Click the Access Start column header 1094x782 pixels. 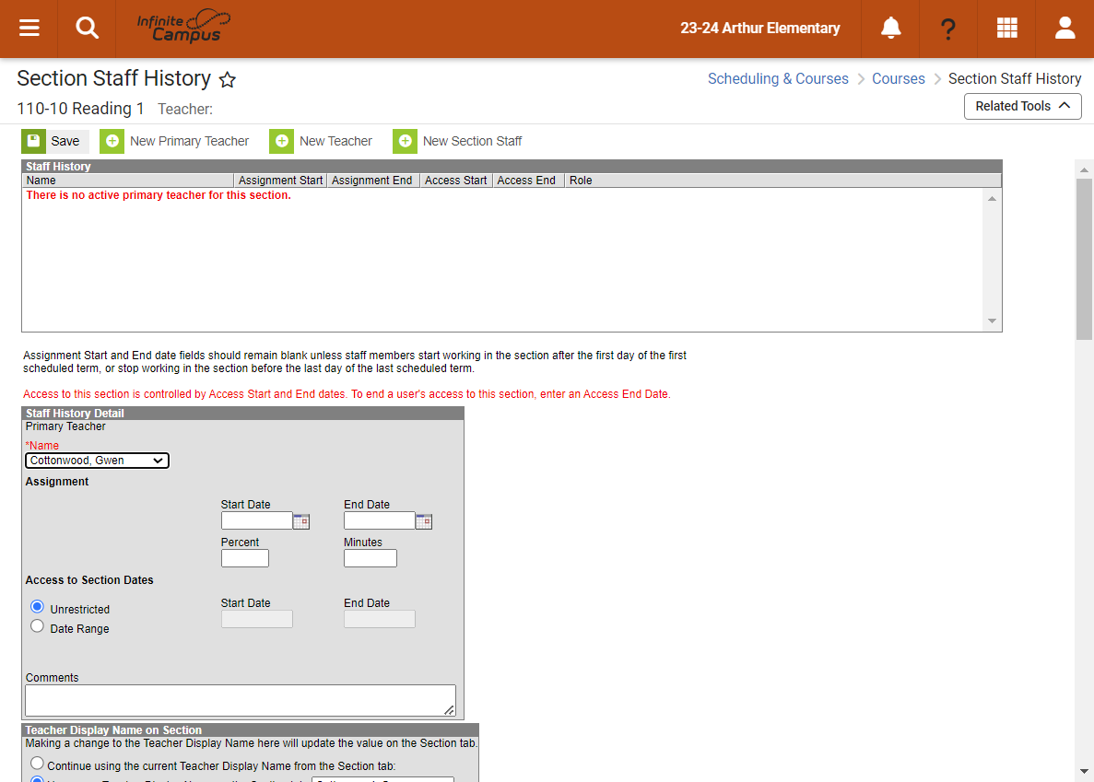[x=456, y=181]
